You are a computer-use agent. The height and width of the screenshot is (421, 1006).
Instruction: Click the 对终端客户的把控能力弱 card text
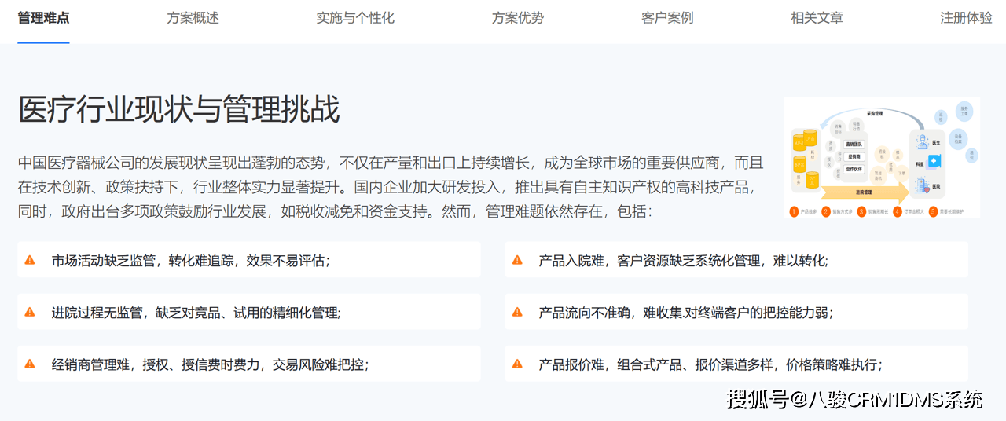(x=758, y=313)
